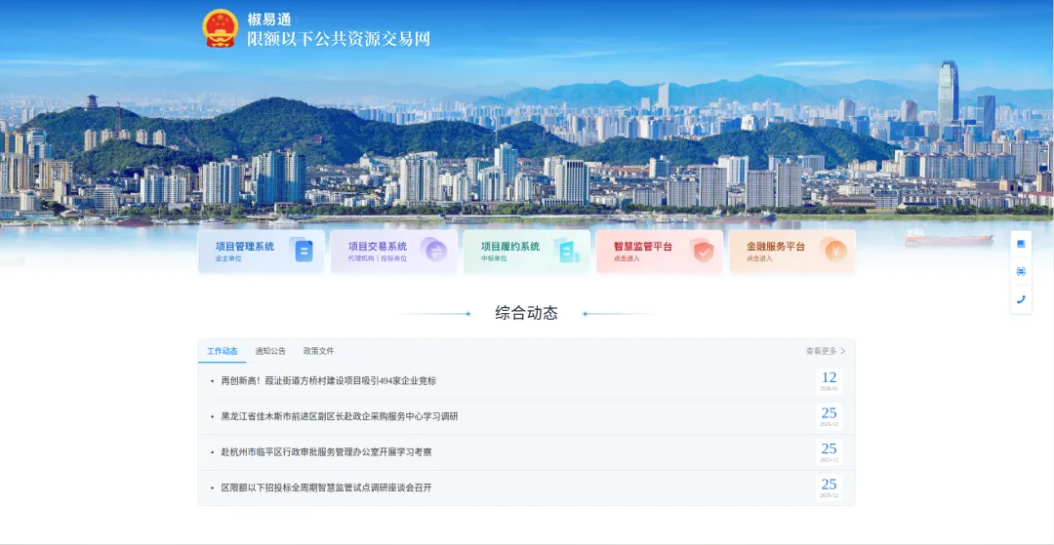Click the middle icon in right floating sidebar

[1021, 271]
